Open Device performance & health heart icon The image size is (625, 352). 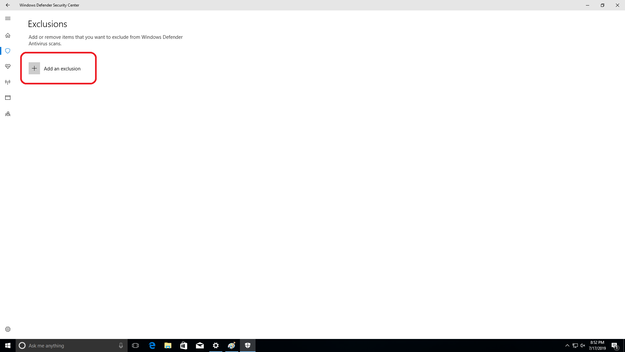point(8,66)
